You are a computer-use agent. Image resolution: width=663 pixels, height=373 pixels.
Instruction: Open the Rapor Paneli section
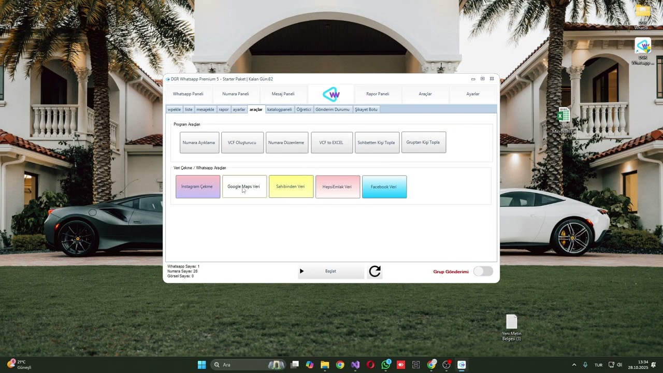[378, 94]
